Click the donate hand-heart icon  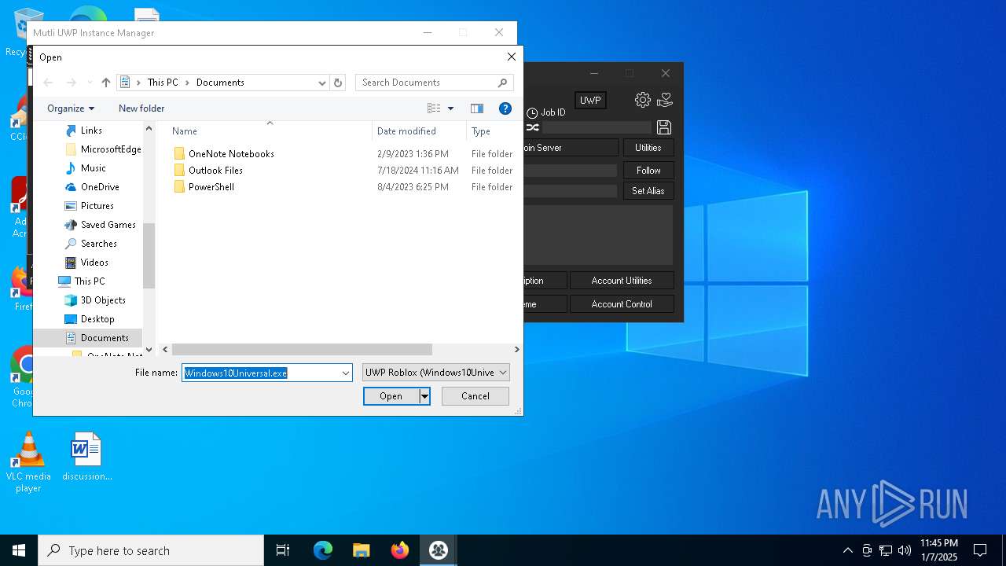coord(665,100)
